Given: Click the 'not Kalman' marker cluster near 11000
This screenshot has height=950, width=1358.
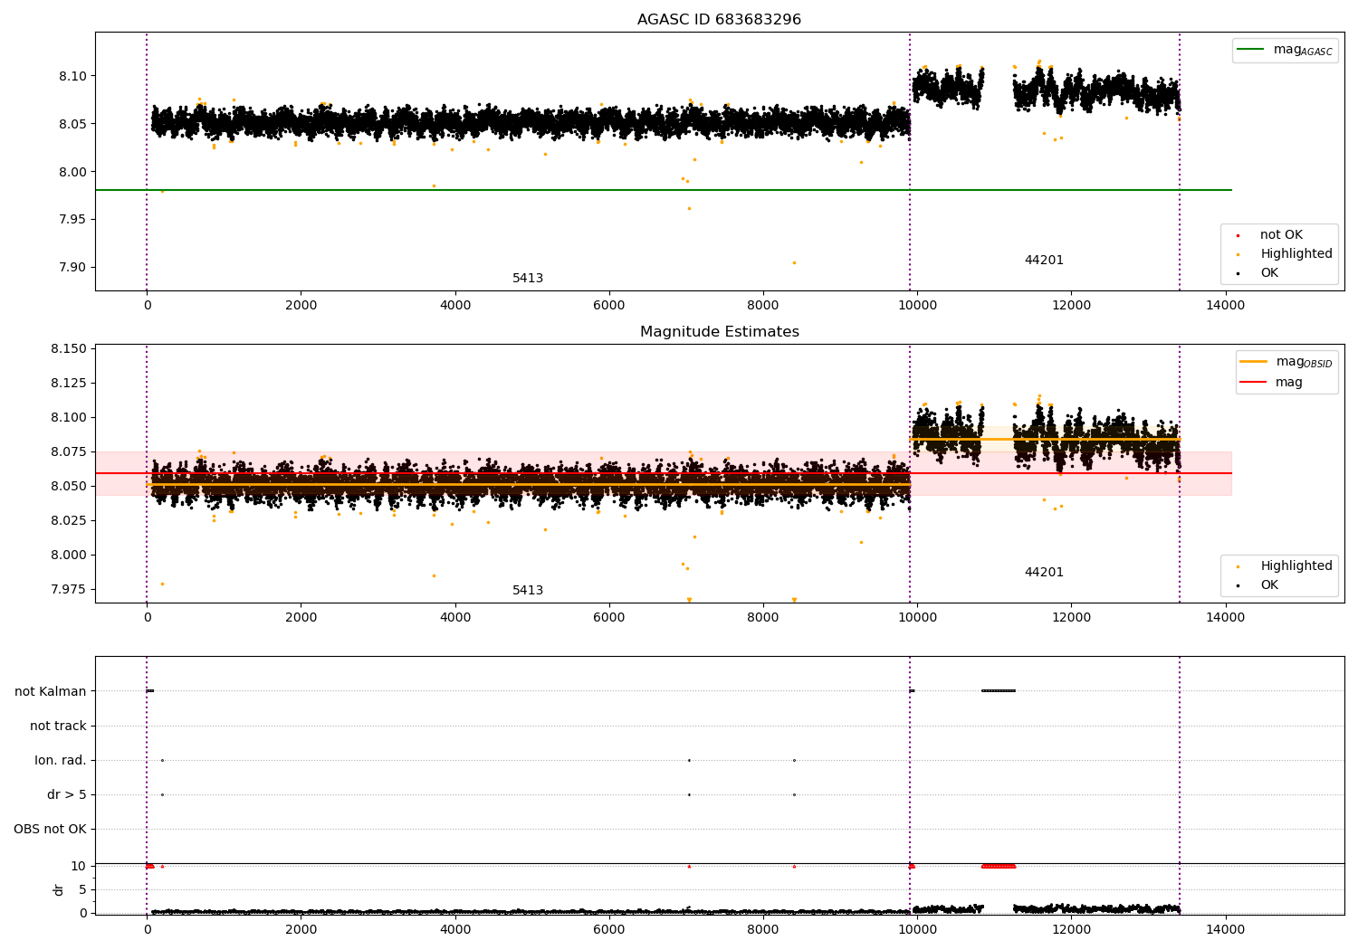Looking at the screenshot, I should click(x=998, y=691).
